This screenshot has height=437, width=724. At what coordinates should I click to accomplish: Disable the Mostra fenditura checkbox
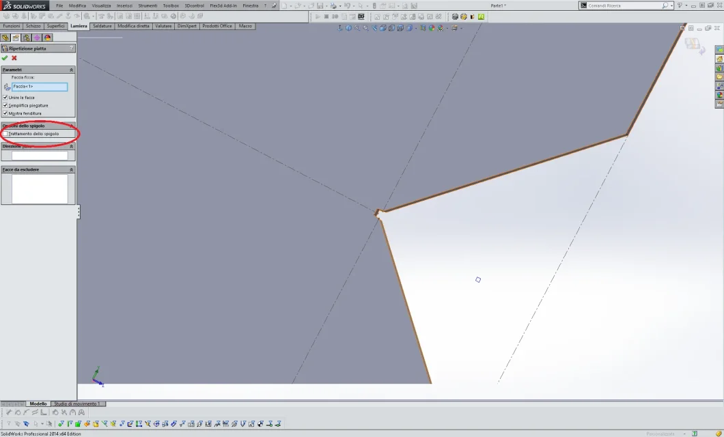(x=5, y=113)
